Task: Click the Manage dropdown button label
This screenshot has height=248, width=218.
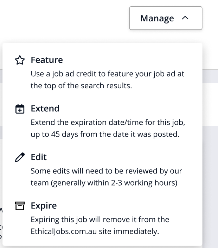Action: tap(157, 18)
